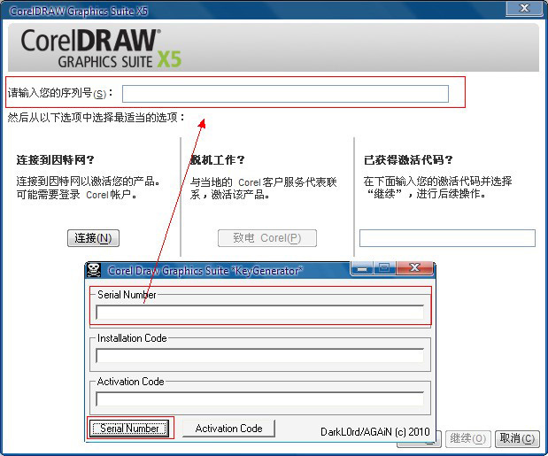Click the CorelDRAW Graphics Suite X5 title bar
The width and height of the screenshot is (548, 456).
pyautogui.click(x=221, y=9)
